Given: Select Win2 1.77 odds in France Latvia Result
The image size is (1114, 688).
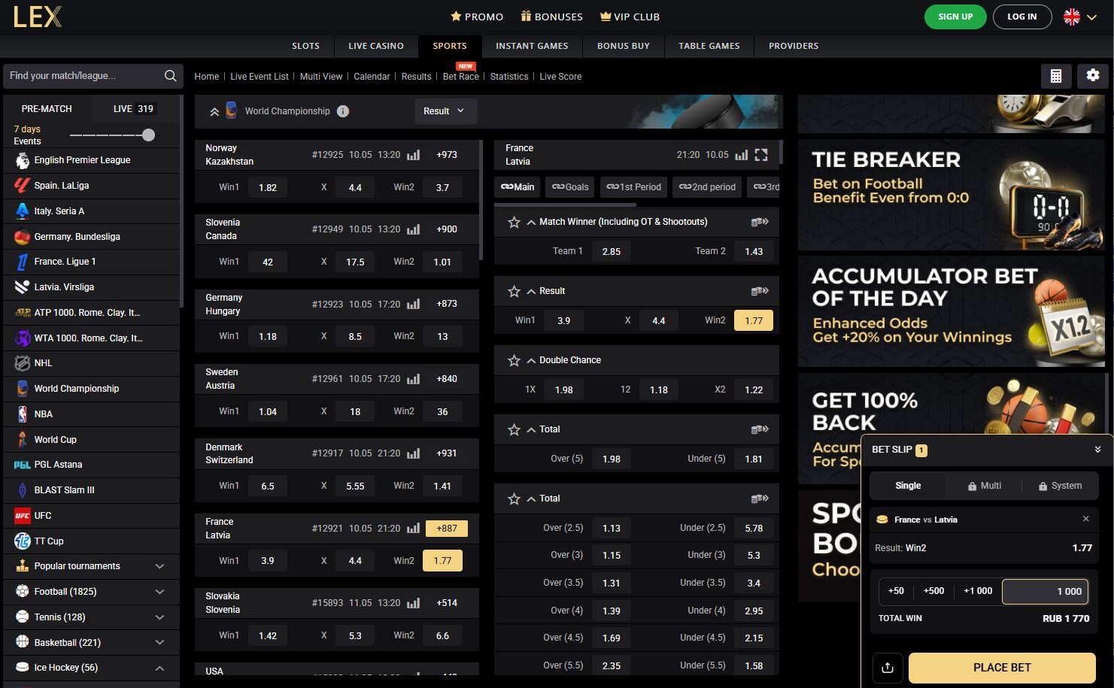Looking at the screenshot, I should coord(754,320).
